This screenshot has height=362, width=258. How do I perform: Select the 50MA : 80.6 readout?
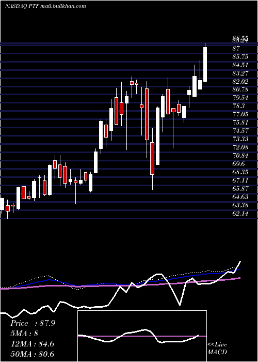pos(32,354)
